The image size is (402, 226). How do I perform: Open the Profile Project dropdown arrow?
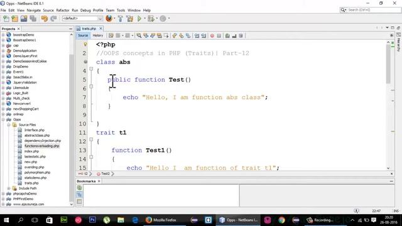point(169,18)
